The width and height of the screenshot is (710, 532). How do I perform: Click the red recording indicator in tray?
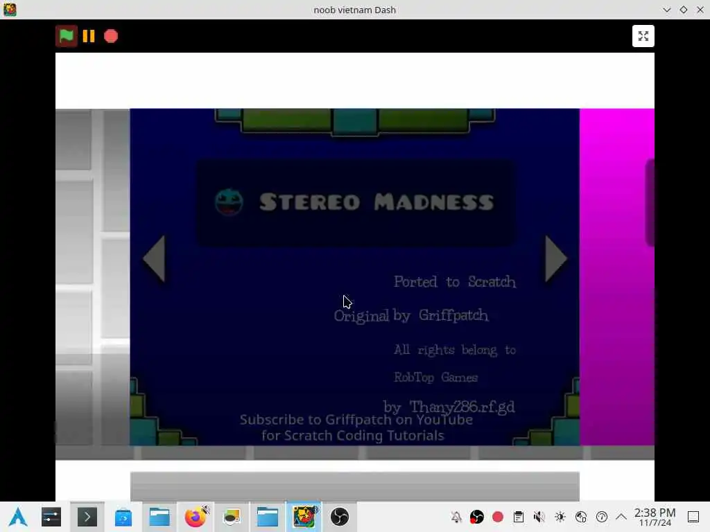498,517
